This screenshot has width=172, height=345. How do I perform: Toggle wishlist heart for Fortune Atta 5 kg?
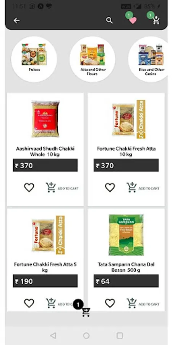tap(29, 303)
